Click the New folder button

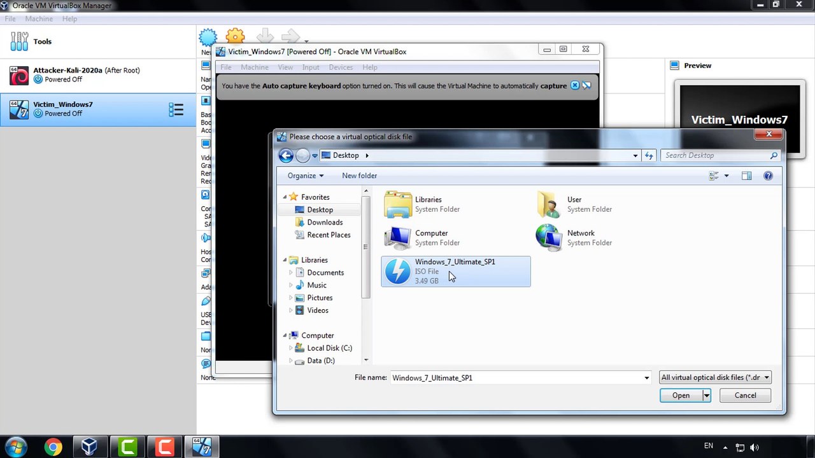click(x=359, y=176)
